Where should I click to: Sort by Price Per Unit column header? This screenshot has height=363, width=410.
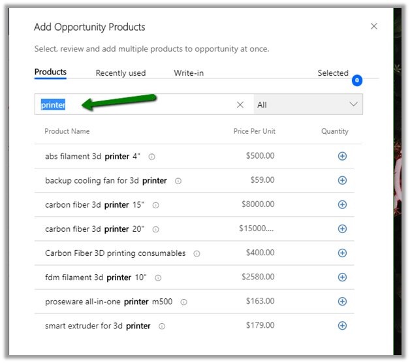254,131
